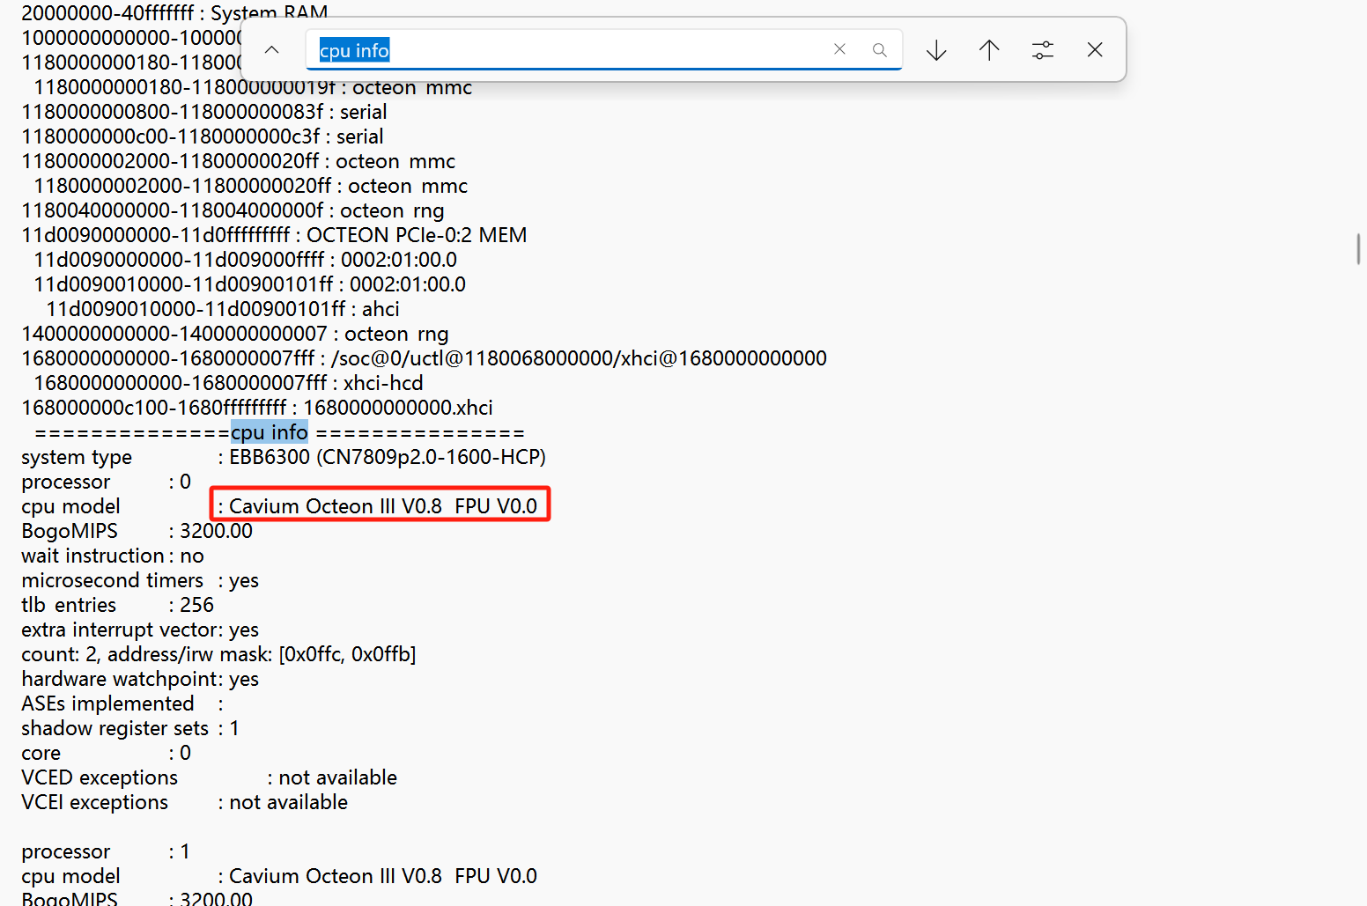Click the magnifier search icon in the find box
Viewport: 1367px width, 906px height.
point(879,50)
